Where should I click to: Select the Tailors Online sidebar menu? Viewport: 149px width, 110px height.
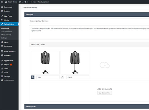9,24
